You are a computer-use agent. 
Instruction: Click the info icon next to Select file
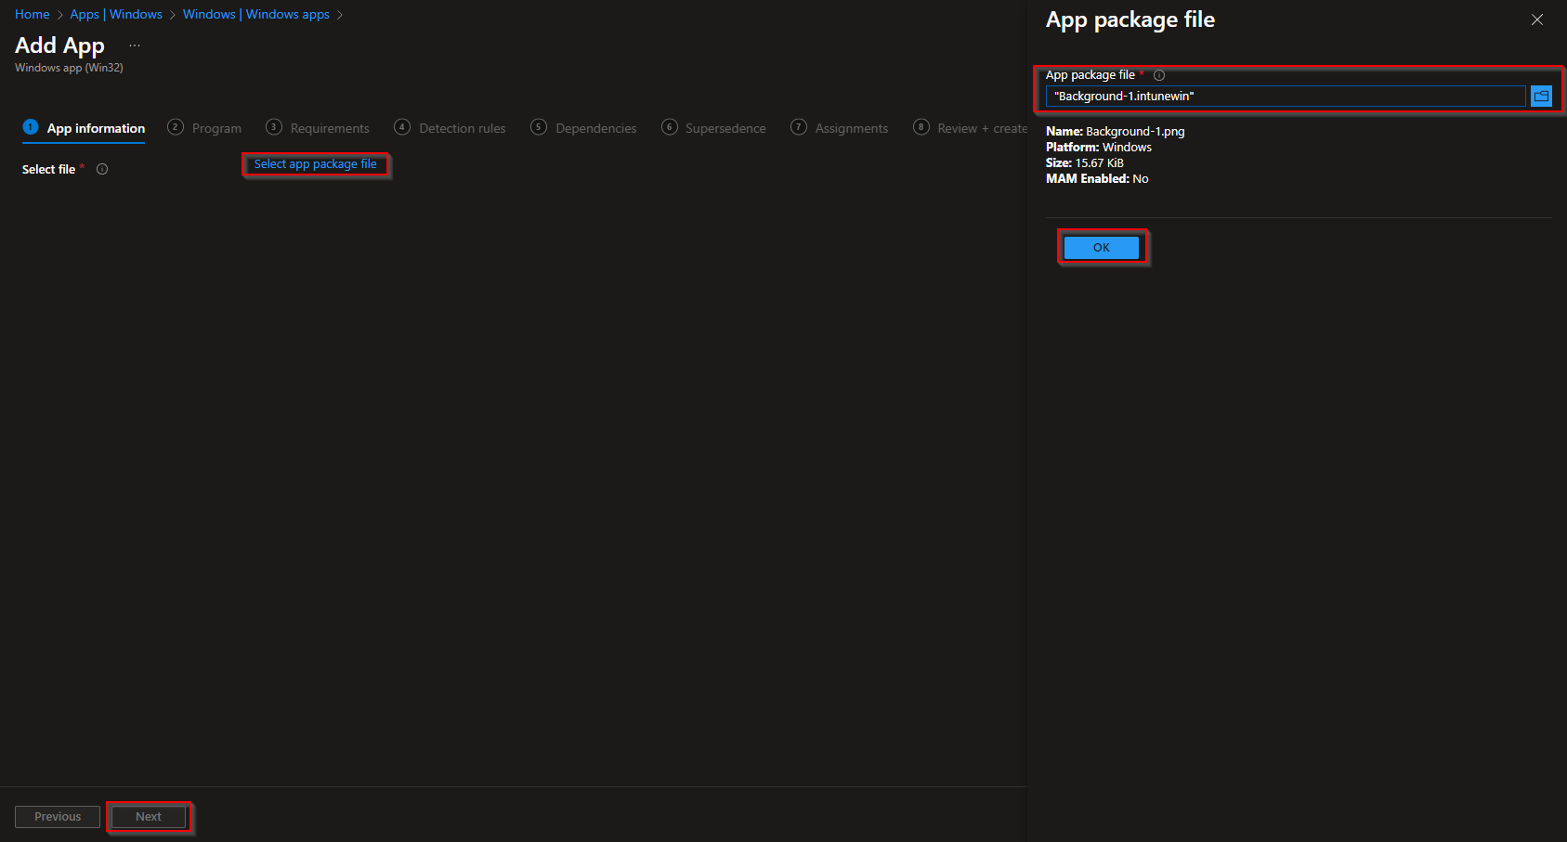[x=102, y=169]
